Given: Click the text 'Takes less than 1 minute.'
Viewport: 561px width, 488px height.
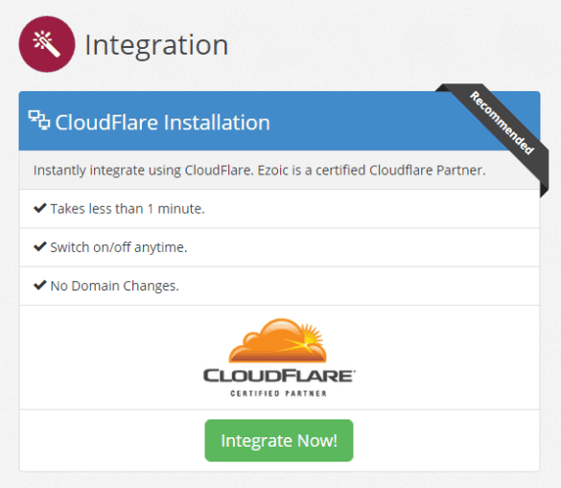Looking at the screenshot, I should coord(128,209).
